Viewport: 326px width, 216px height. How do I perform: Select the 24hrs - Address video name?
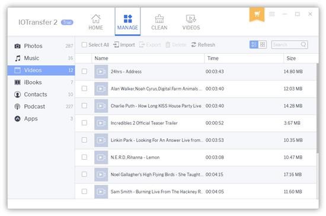[126, 72]
